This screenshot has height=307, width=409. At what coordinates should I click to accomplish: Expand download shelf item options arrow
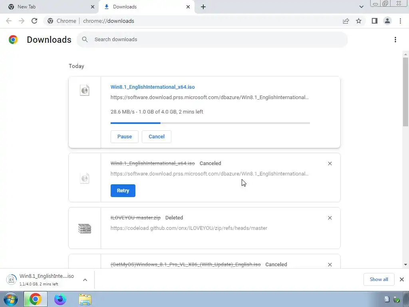[x=85, y=280]
